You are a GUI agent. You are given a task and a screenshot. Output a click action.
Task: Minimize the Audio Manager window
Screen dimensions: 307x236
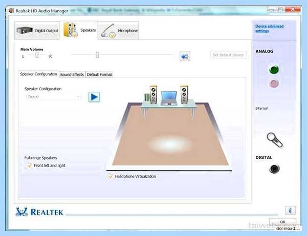pos(272,9)
